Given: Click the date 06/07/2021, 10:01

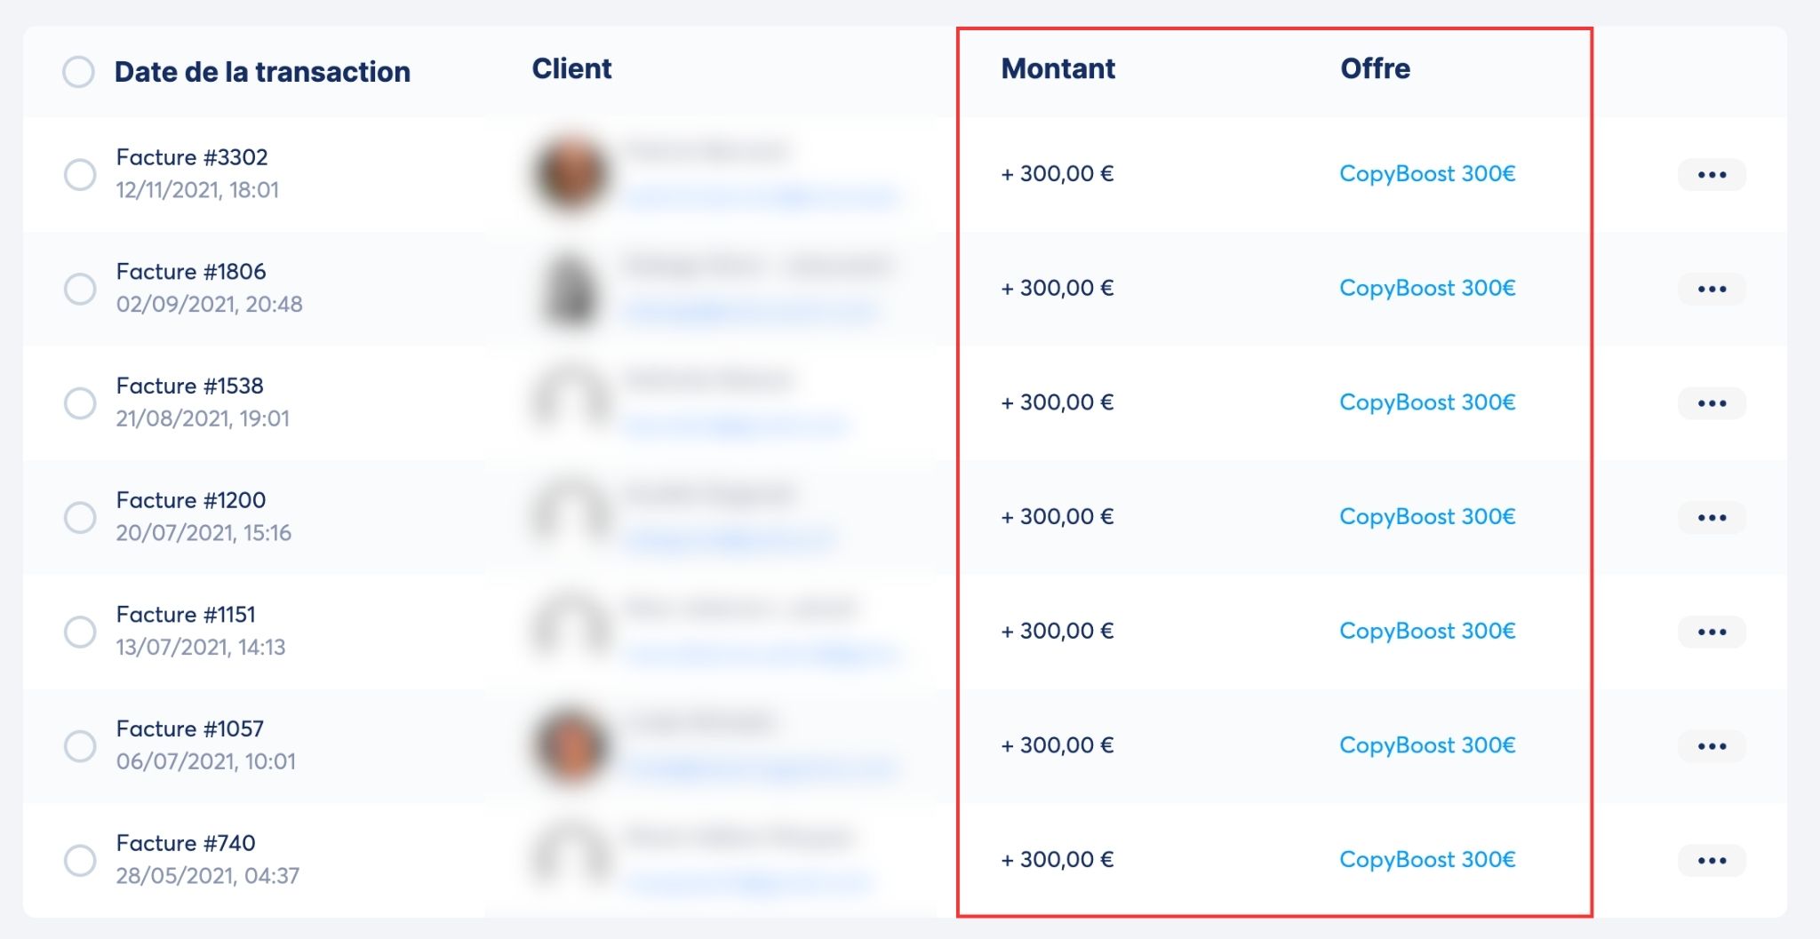Looking at the screenshot, I should pos(205,761).
